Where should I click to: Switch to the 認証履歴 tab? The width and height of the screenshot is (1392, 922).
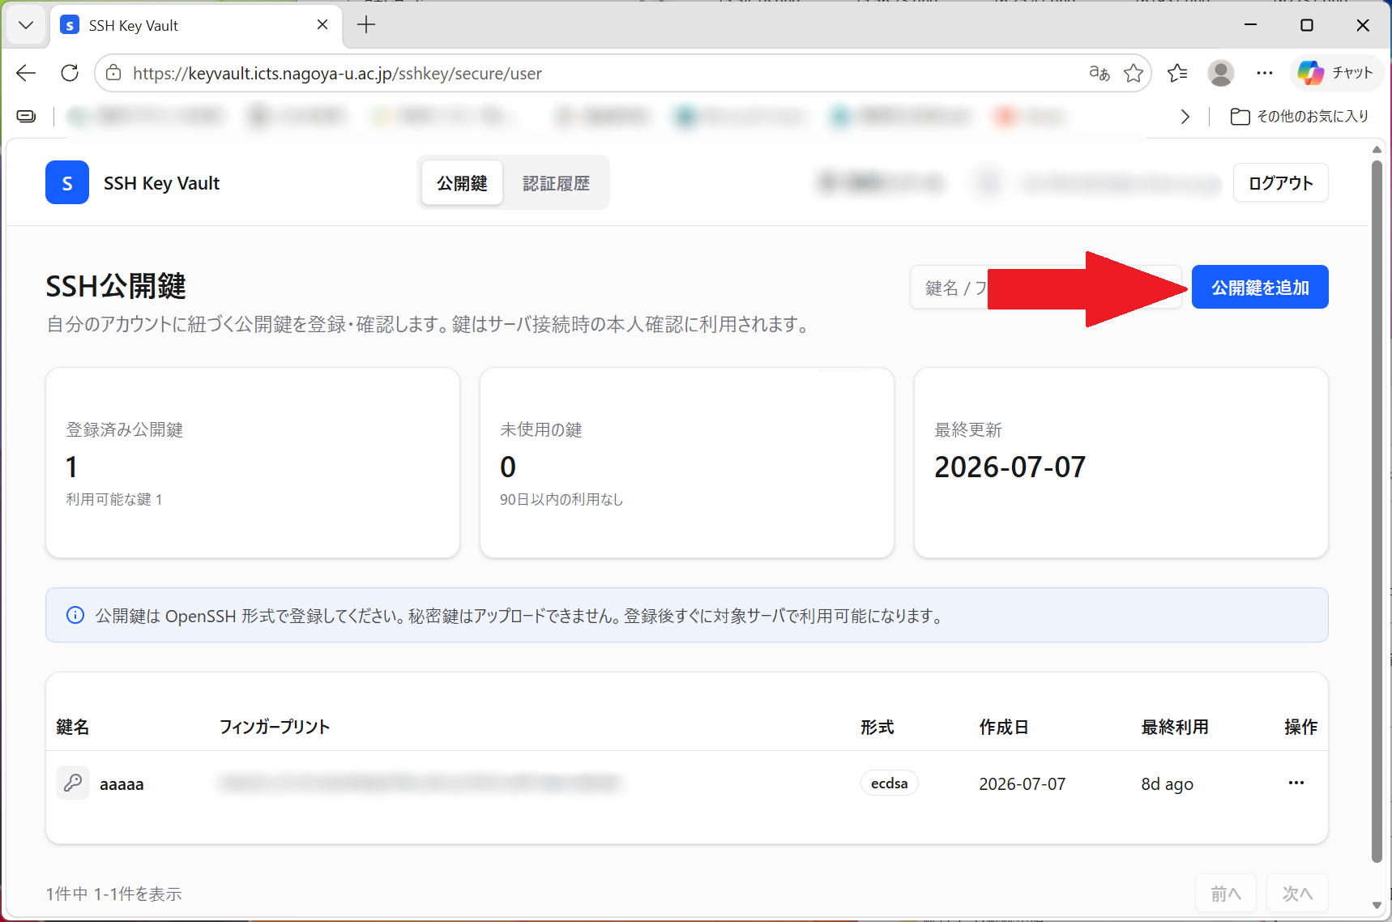click(556, 183)
